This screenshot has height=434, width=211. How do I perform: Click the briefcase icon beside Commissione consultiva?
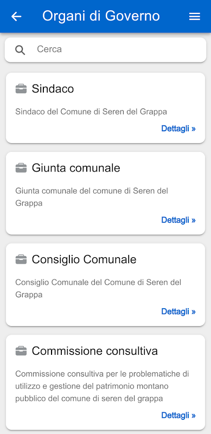tap(21, 351)
